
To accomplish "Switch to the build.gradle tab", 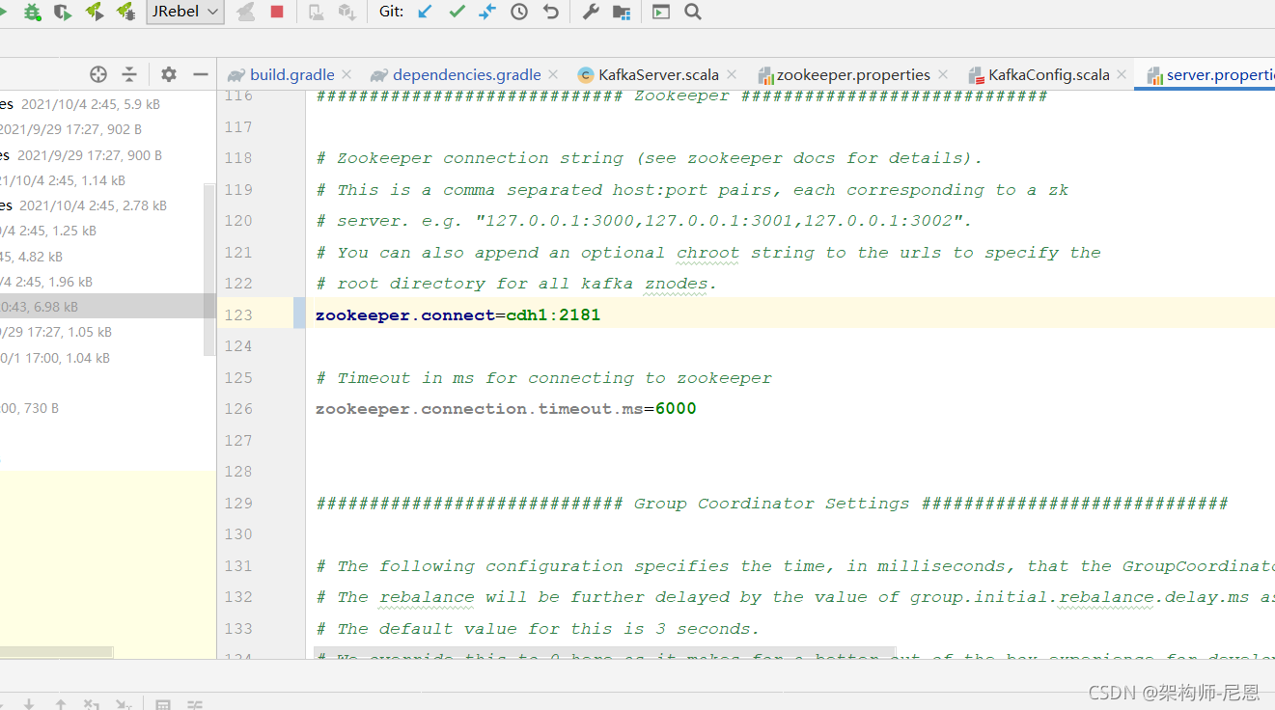I will tap(291, 74).
